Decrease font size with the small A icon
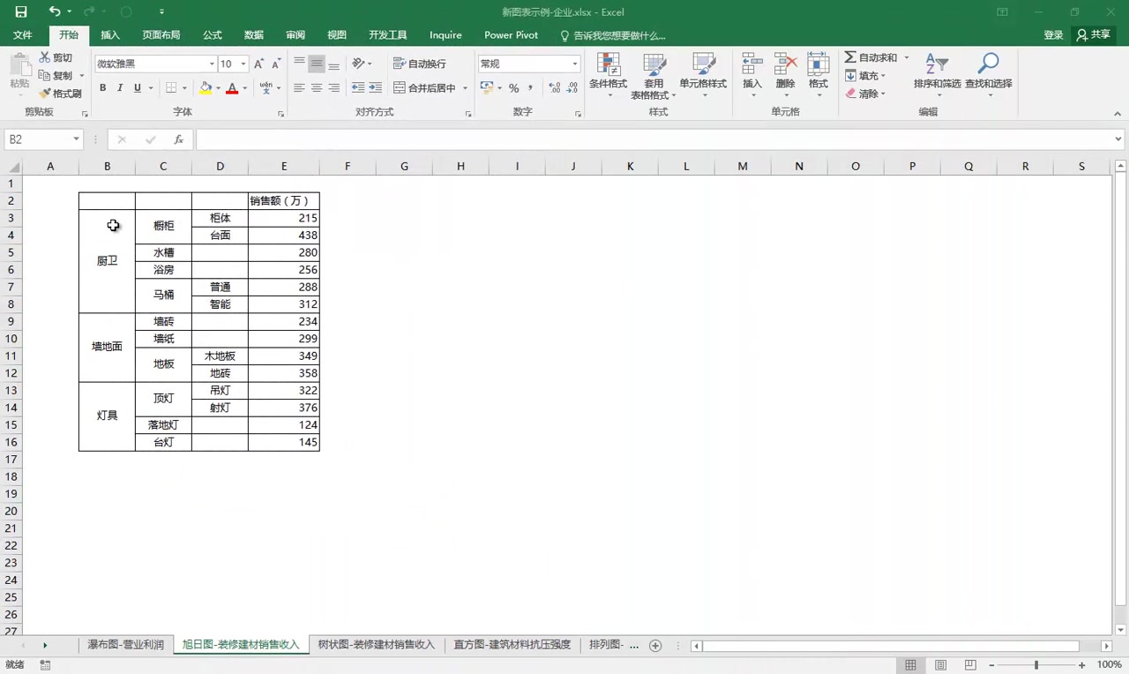The image size is (1129, 674). 276,64
